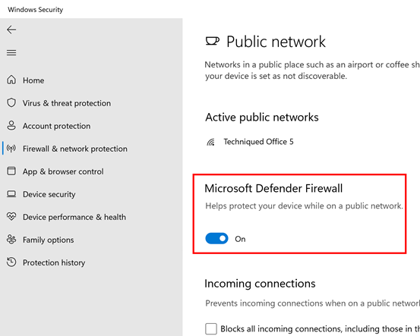This screenshot has height=336, width=420.
Task: Click 'Prevents incoming connections' description text
Action: (x=312, y=303)
